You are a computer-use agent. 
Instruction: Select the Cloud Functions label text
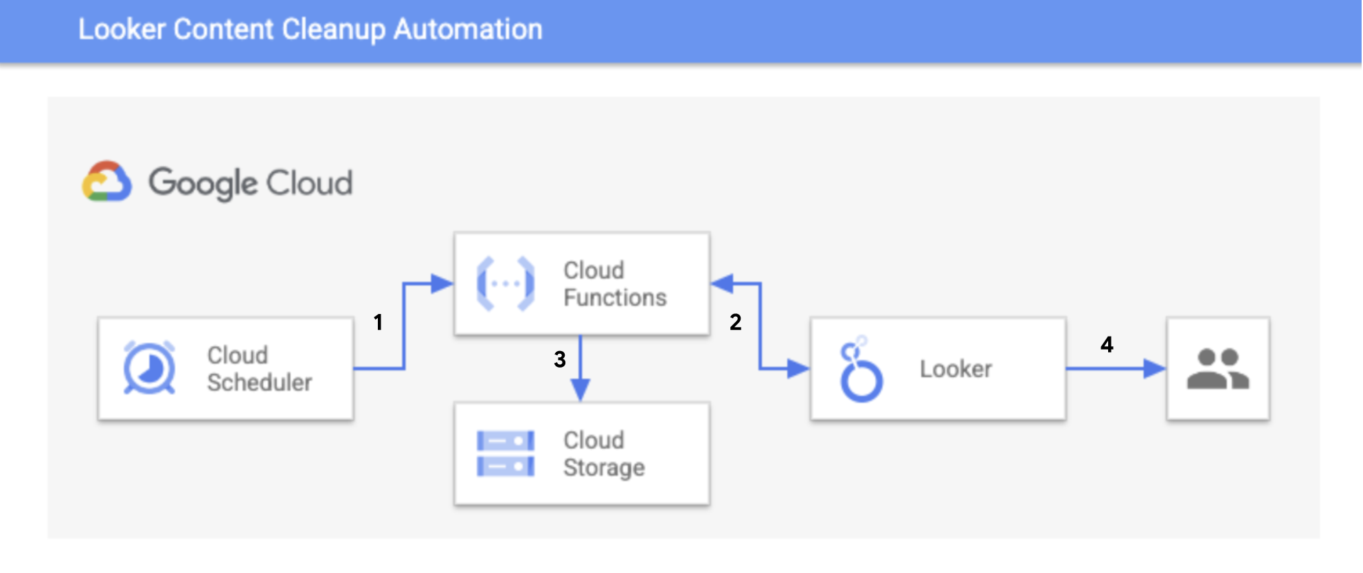coord(615,284)
